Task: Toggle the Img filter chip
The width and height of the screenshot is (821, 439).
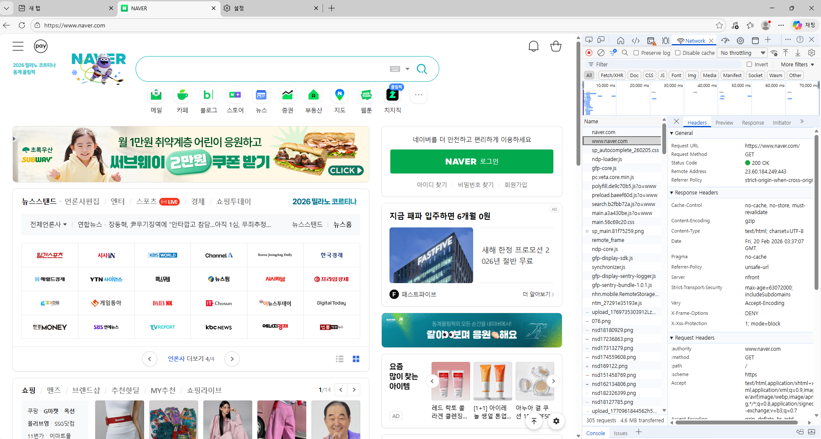Action: click(692, 75)
